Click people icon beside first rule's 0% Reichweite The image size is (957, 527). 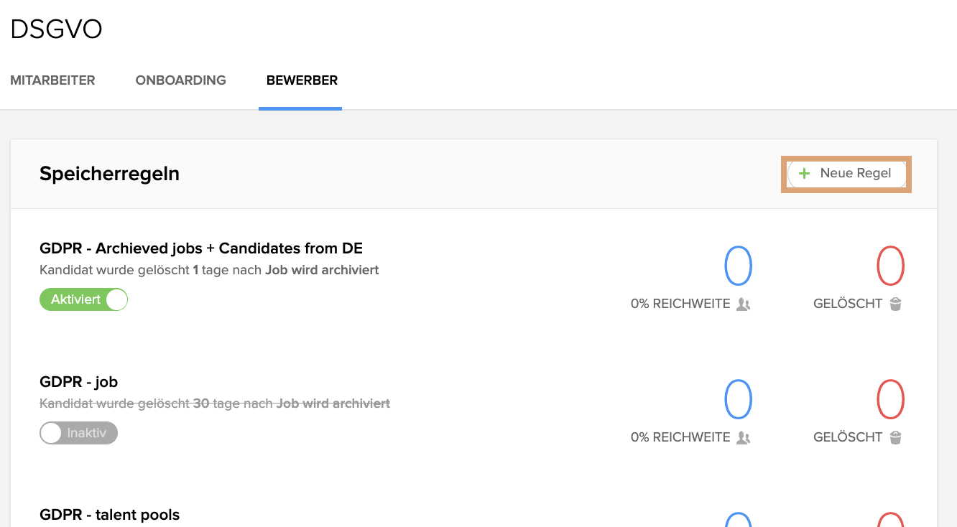[x=744, y=304]
